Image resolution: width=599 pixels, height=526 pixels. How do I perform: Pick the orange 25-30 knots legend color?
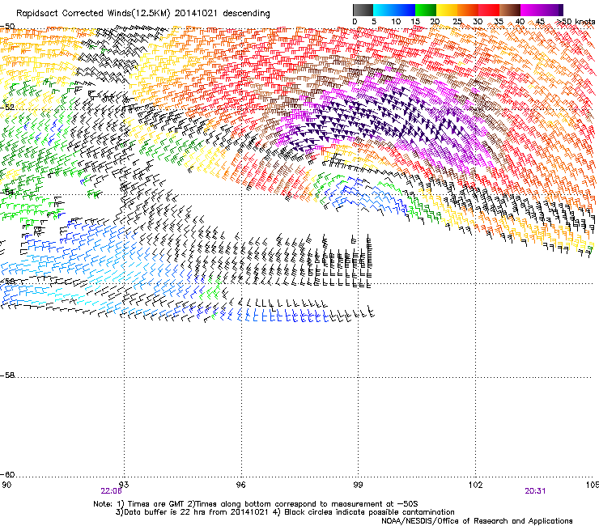(468, 10)
